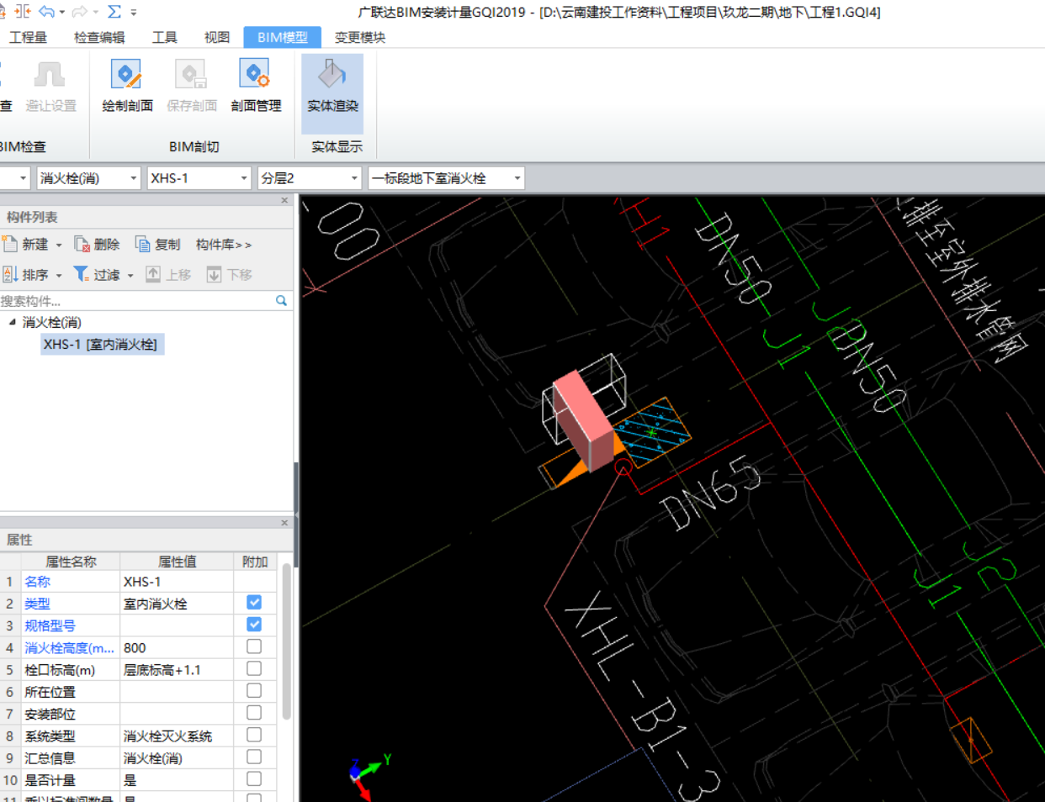
Task: Open the 视图 ribbon tab
Action: coord(217,37)
